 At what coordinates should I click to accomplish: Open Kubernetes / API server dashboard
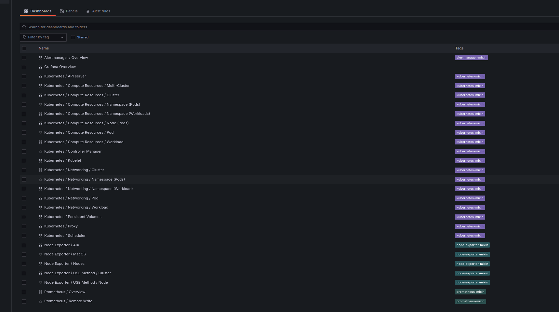point(65,76)
